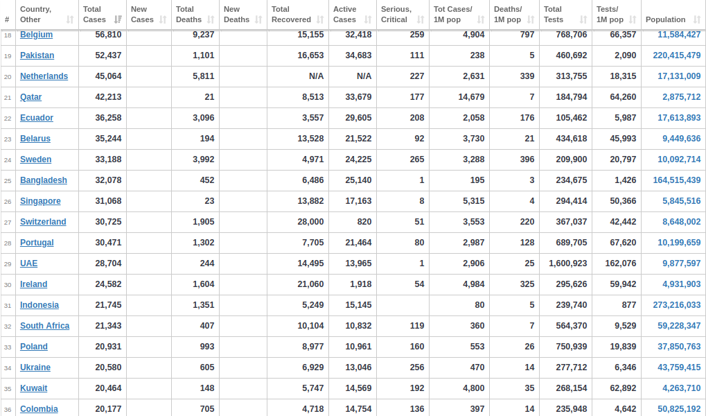Viewport: 706px width, 416px height.
Task: Sort by New Deaths arrow icon
Action: pyautogui.click(x=258, y=19)
